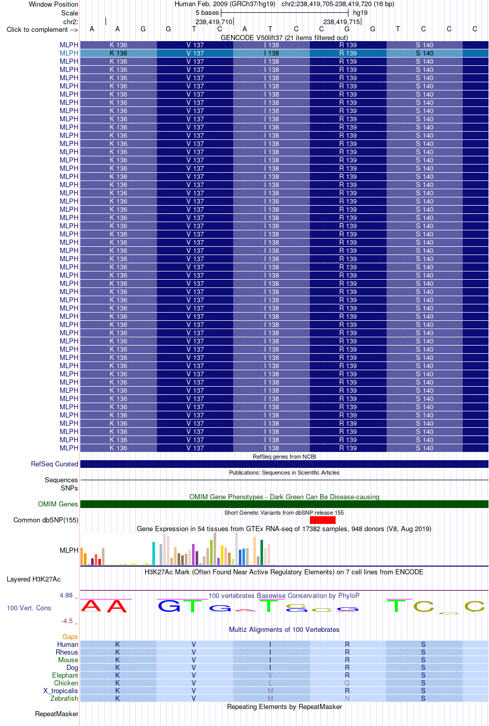Viewport: 489px width, 726px height.
Task: Open the Layered H3K27Ac track label
Action: 33,579
